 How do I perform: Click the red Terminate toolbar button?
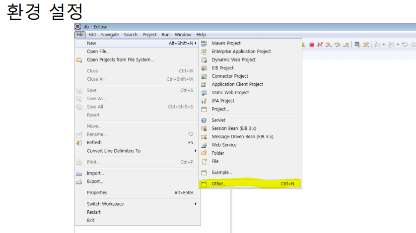point(312,45)
